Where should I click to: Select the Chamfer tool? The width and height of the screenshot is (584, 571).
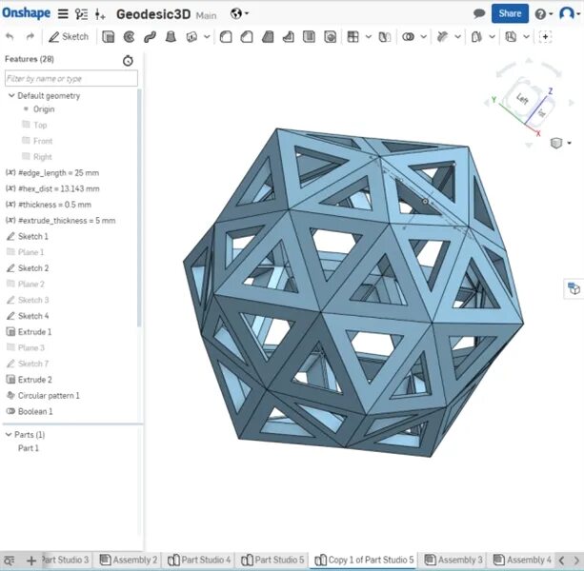[247, 37]
